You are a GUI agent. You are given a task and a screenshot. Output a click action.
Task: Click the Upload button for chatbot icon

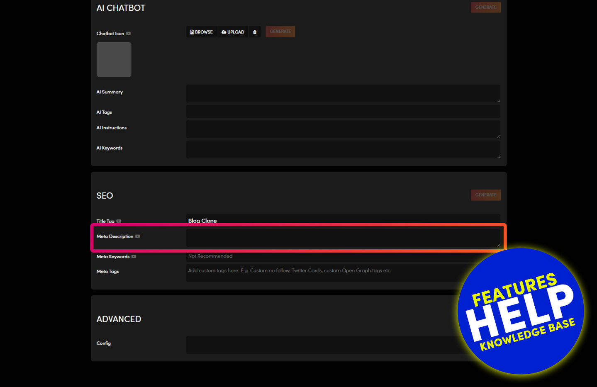tap(233, 32)
